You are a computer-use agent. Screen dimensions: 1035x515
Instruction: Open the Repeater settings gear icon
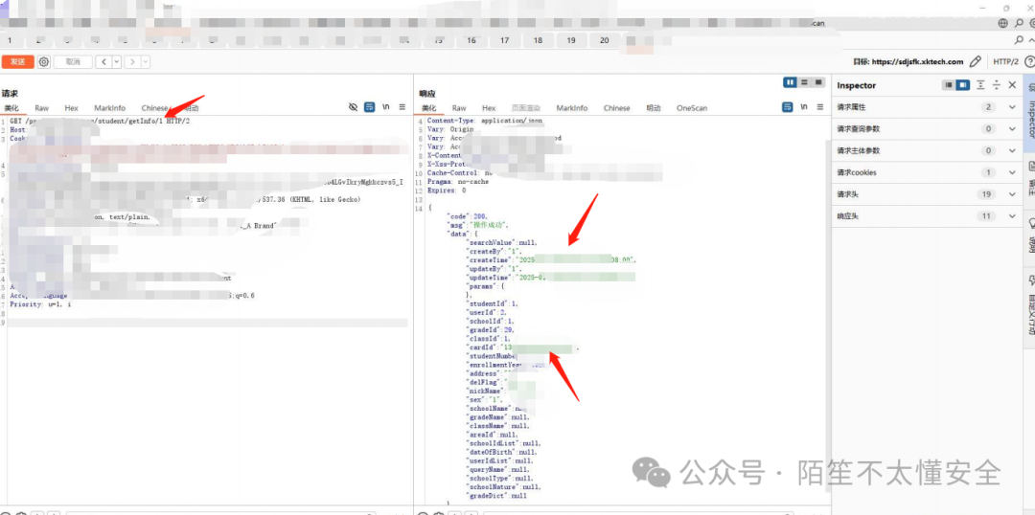coord(43,61)
